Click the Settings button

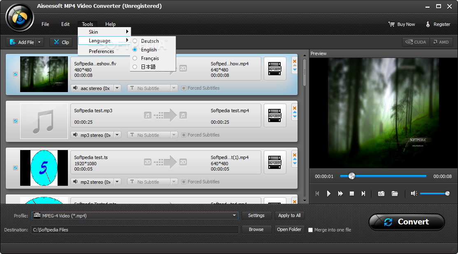point(256,215)
